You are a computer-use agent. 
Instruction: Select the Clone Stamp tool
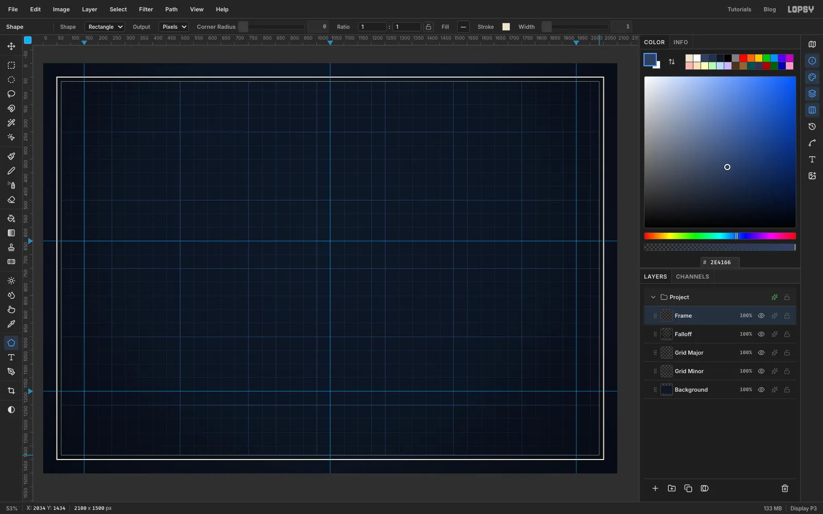pyautogui.click(x=11, y=247)
